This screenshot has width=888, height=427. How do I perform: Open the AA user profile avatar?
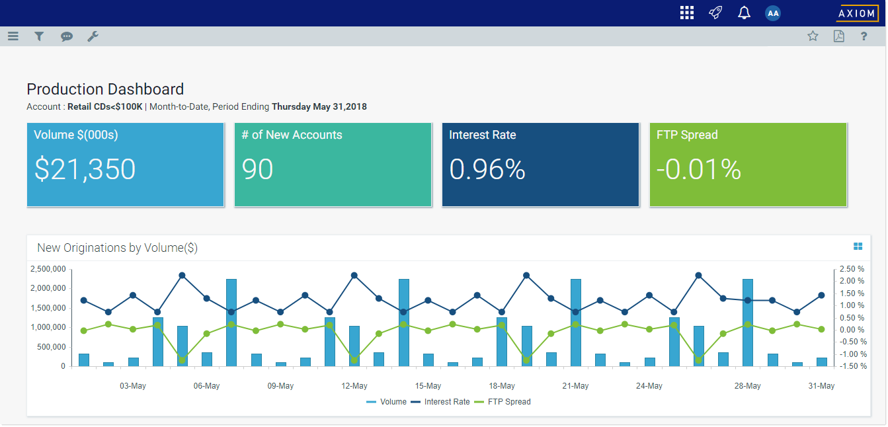click(772, 13)
